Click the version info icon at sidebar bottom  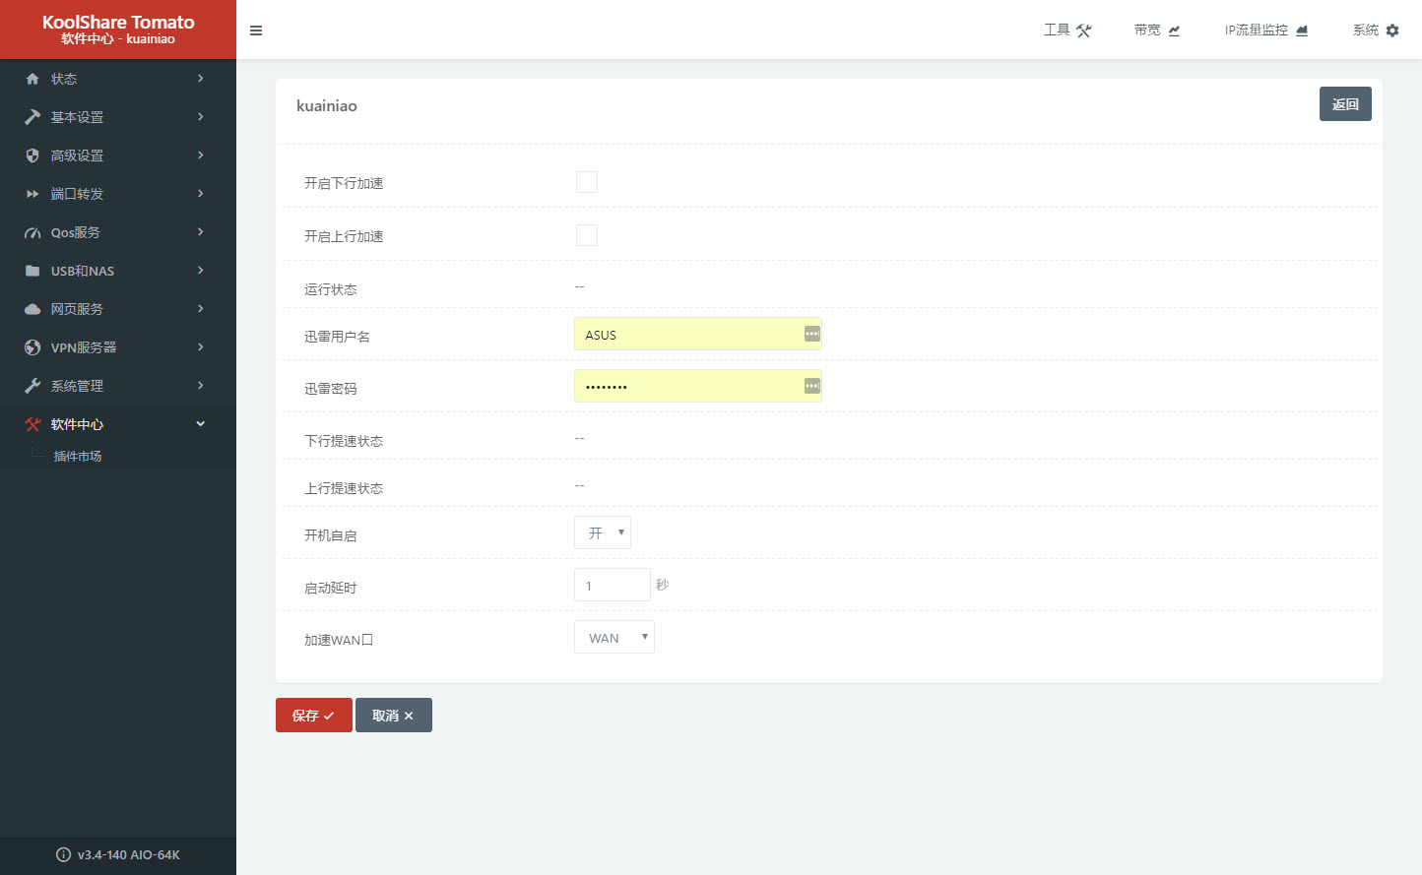pyautogui.click(x=63, y=854)
